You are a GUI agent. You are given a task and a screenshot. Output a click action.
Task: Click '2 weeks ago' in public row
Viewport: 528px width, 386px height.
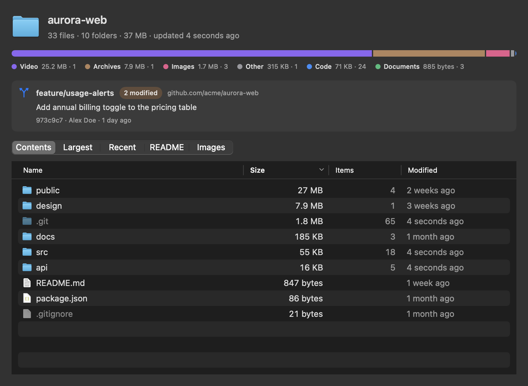(431, 190)
